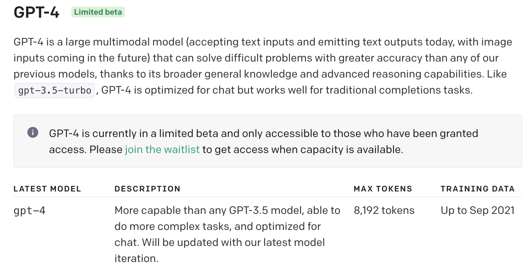
Task: Click the LATEST MODEL column header
Action: 47,189
